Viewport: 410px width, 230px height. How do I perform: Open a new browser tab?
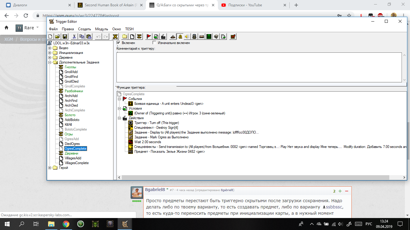pos(296,5)
